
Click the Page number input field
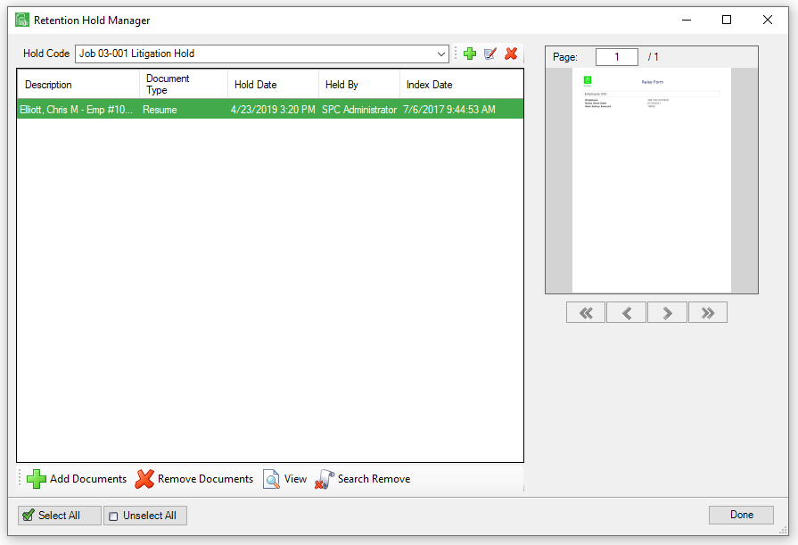617,57
